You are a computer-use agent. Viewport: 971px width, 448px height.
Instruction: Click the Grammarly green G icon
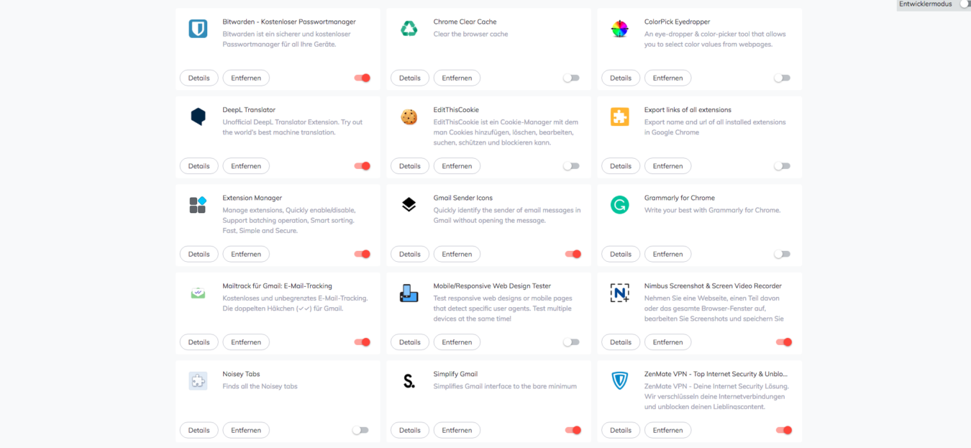(x=619, y=205)
